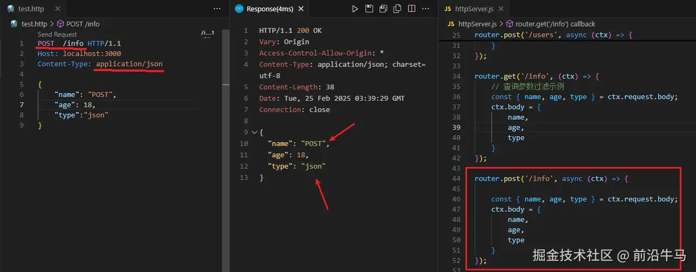Click line number 46 in httpServer.js gutter

456,199
